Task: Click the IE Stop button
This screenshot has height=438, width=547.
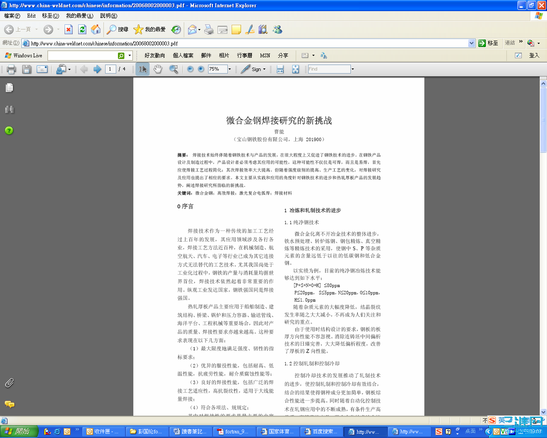Action: click(68, 30)
